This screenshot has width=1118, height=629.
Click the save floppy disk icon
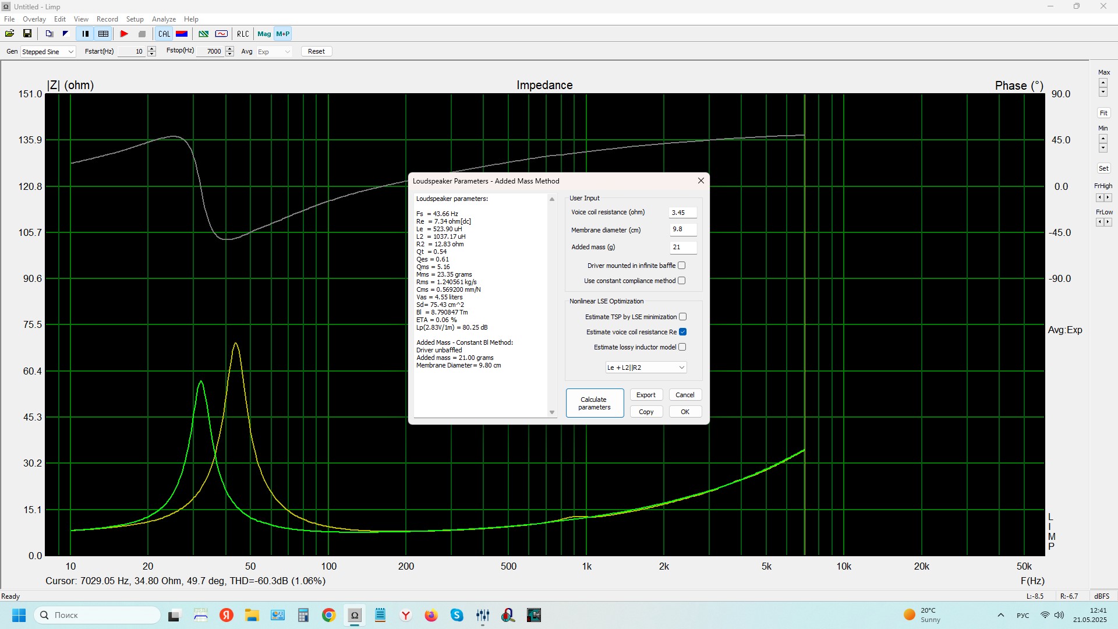coord(27,34)
